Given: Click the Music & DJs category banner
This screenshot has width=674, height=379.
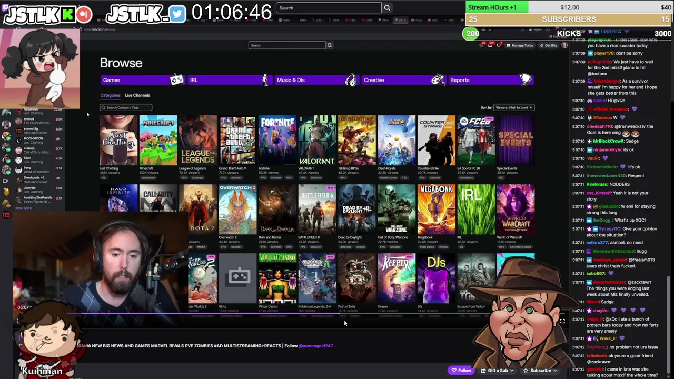Looking at the screenshot, I should (x=316, y=80).
